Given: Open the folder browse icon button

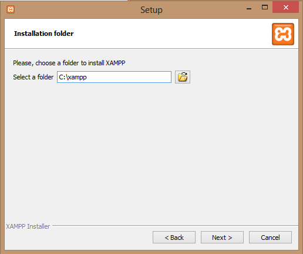Looking at the screenshot, I should pyautogui.click(x=183, y=77).
